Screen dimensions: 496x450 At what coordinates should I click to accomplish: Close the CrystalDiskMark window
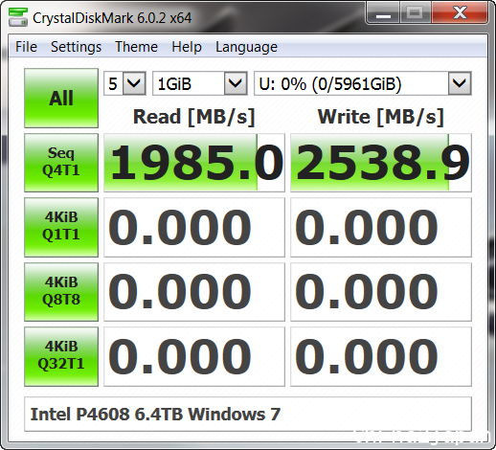(x=460, y=13)
